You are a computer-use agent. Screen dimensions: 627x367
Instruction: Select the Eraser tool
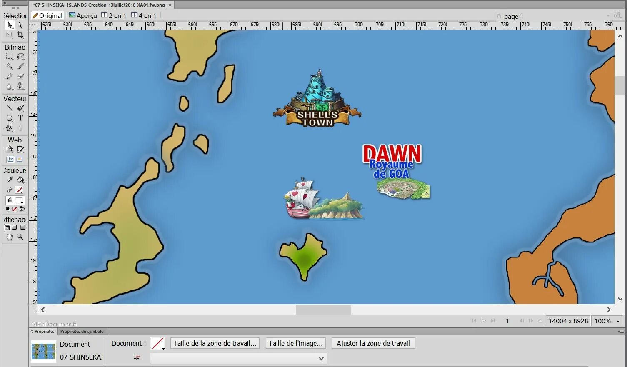pyautogui.click(x=20, y=76)
